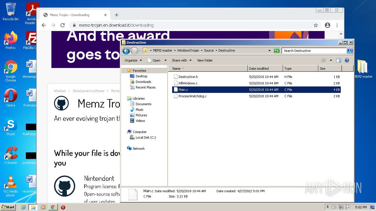Select Downloads in navigation pane
Image resolution: width=376 pixels, height=211 pixels.
pos(143,82)
